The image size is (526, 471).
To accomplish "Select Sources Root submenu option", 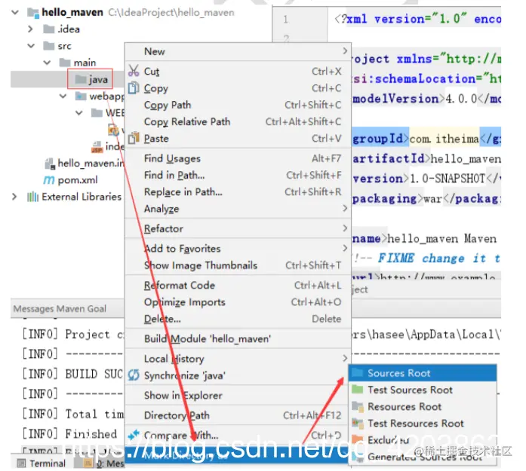I will click(423, 373).
